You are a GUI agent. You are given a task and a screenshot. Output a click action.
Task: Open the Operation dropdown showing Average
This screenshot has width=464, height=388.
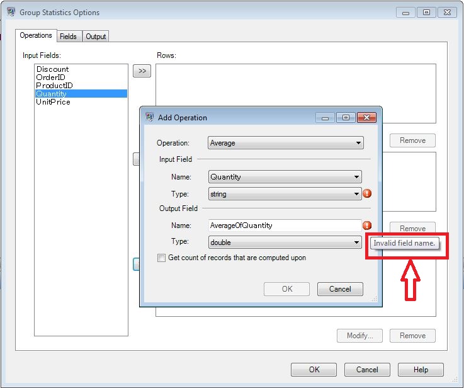[x=286, y=143]
